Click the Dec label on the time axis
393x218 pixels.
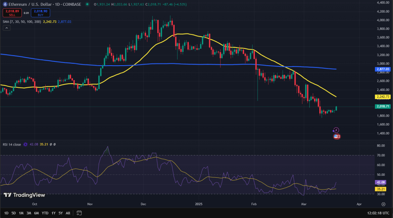pos(144,204)
